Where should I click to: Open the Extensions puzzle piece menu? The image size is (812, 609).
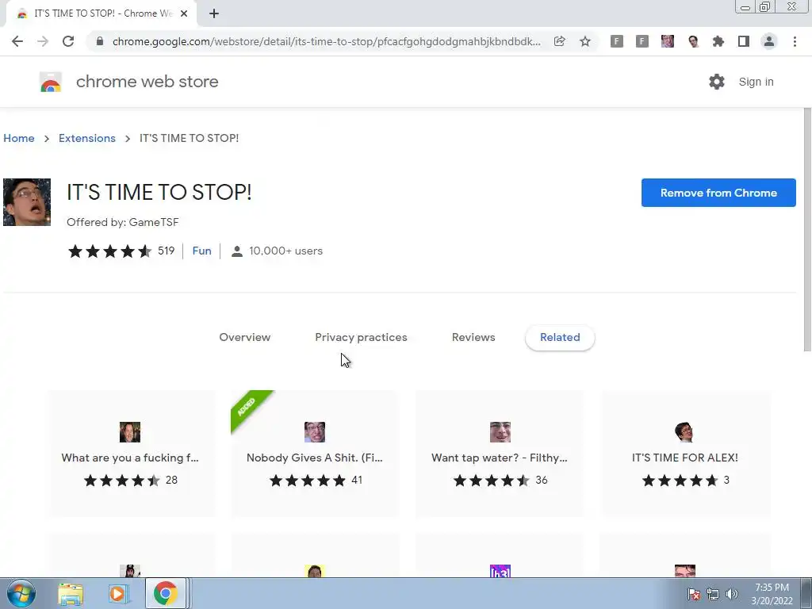718,41
